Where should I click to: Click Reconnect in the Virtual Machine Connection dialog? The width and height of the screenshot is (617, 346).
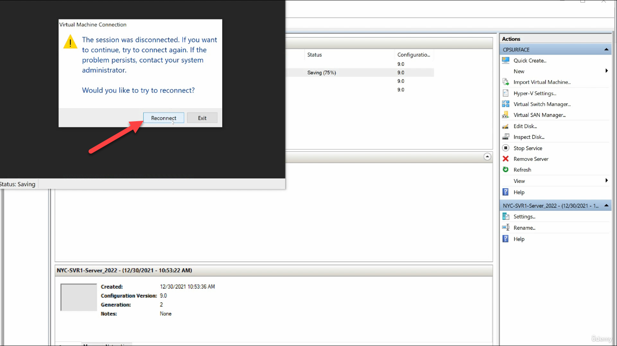tap(164, 118)
